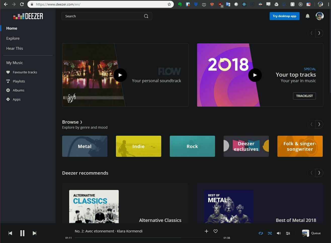The width and height of the screenshot is (331, 243).
Task: Open Explore in sidebar
Action: pos(13,38)
